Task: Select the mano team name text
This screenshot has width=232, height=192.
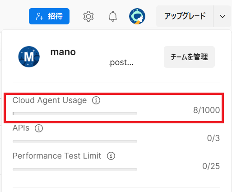Action: [63, 52]
